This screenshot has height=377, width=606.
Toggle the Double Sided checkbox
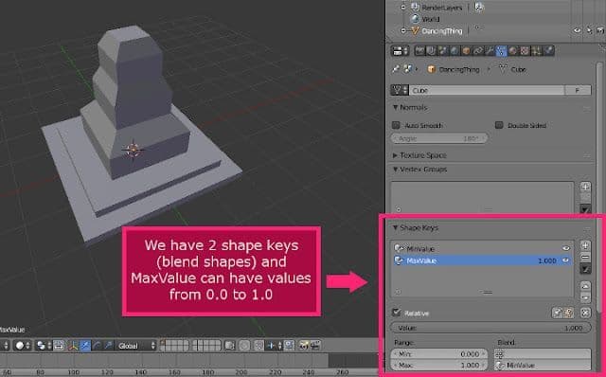tap(499, 125)
